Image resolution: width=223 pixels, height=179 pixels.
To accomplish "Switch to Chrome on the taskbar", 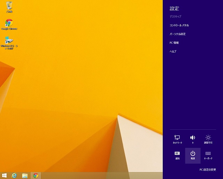I will [36, 176].
